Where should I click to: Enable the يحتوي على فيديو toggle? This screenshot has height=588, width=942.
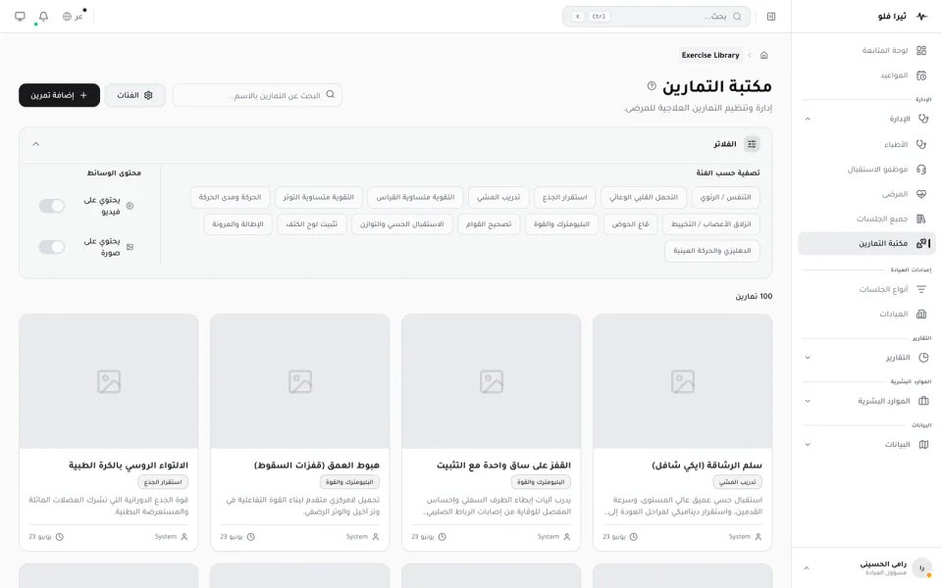(x=52, y=206)
